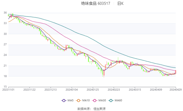Toggle the MA10 orange legend circle icon
The height and width of the screenshot is (111, 183).
click(78, 101)
